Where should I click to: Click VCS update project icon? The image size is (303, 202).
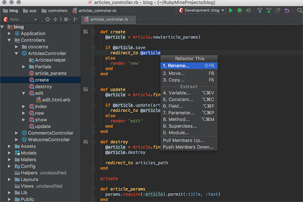(260, 11)
